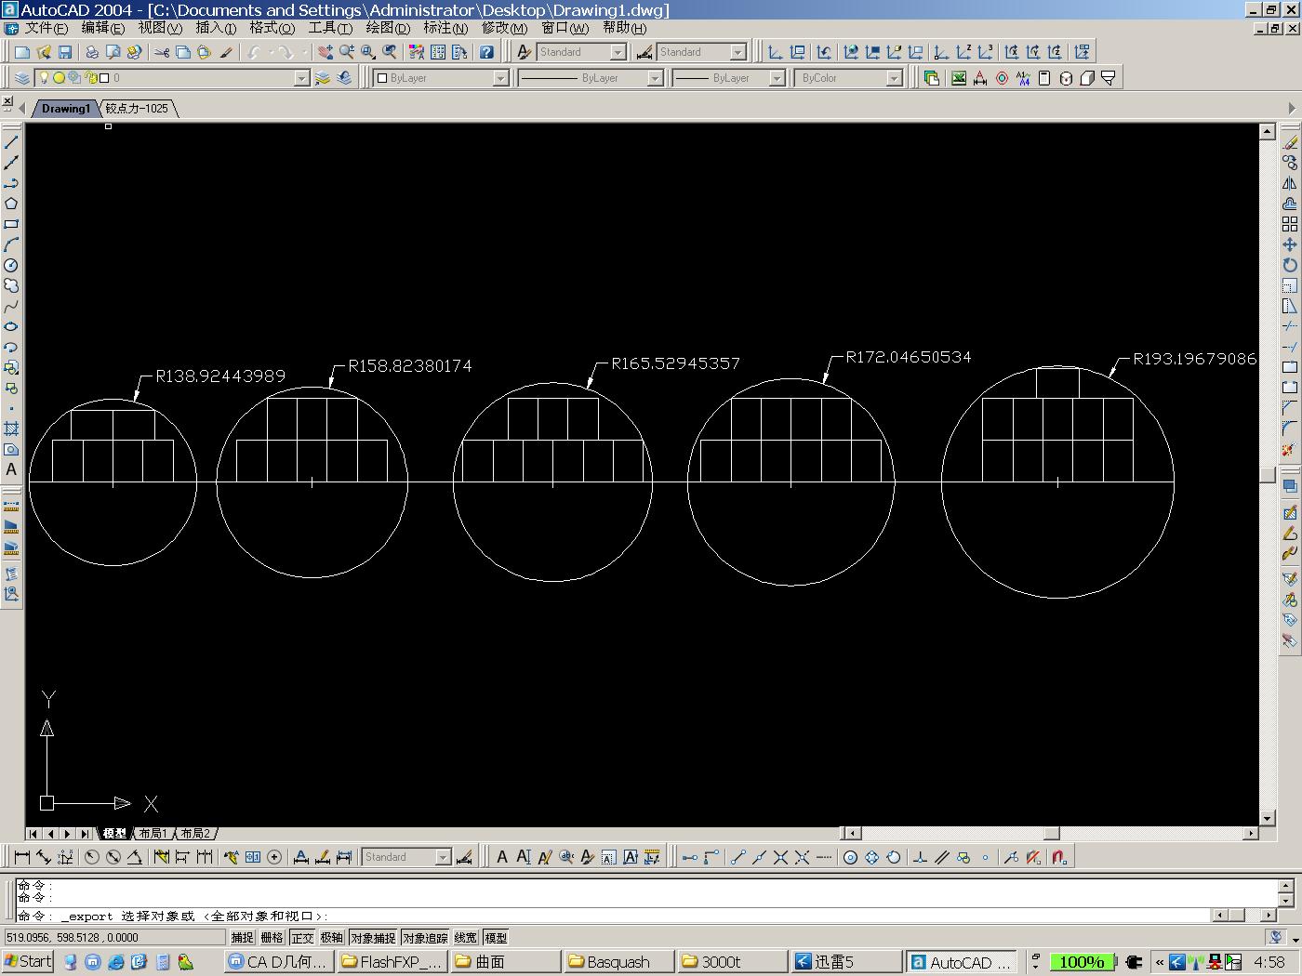Image resolution: width=1302 pixels, height=976 pixels.
Task: Switch to the Drawing1 tab
Action: [66, 109]
